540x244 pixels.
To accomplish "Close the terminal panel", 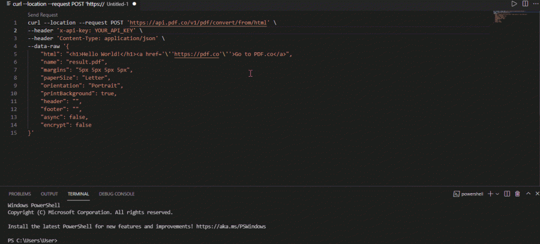I will [536, 194].
